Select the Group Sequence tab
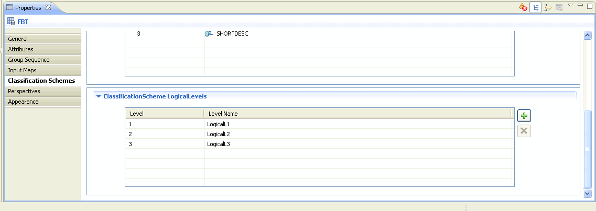 (x=43, y=60)
